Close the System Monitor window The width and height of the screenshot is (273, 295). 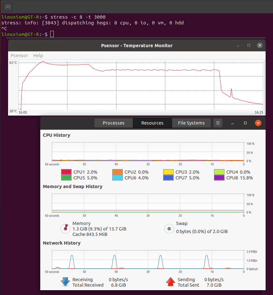[258, 123]
